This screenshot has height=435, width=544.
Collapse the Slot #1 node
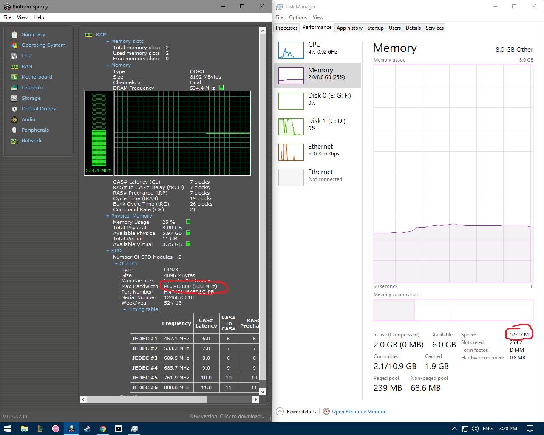(x=116, y=264)
